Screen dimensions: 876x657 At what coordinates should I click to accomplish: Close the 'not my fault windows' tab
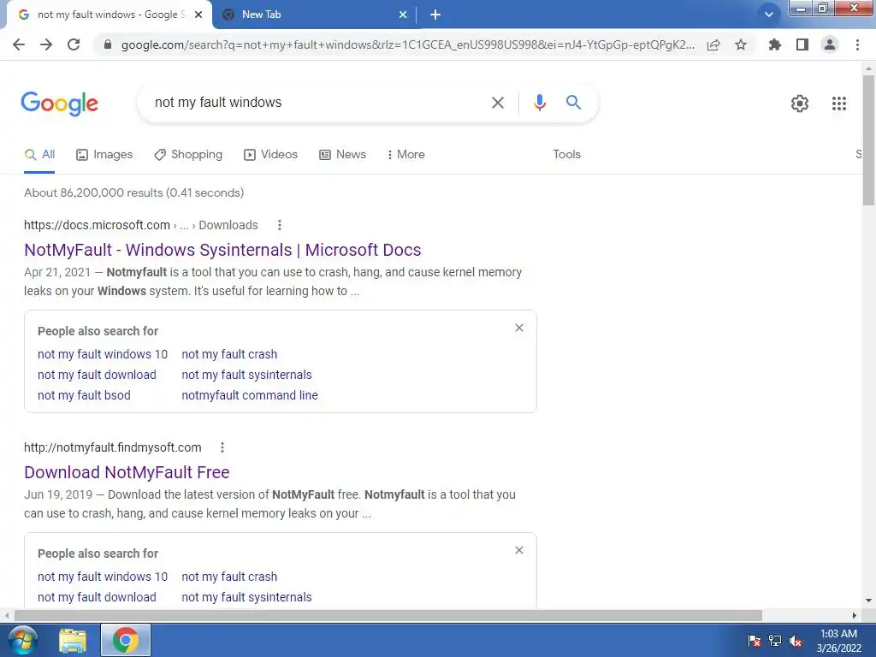(x=198, y=15)
